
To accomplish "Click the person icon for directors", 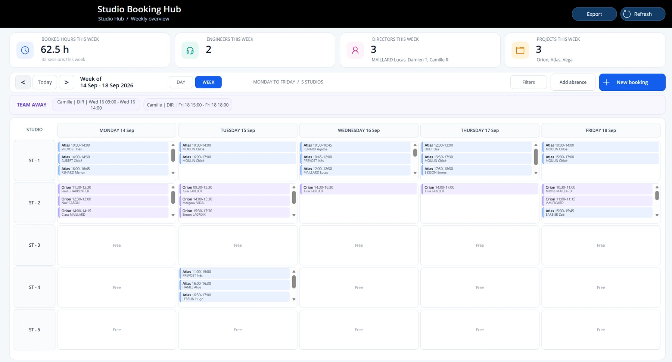I will pyautogui.click(x=355, y=50).
